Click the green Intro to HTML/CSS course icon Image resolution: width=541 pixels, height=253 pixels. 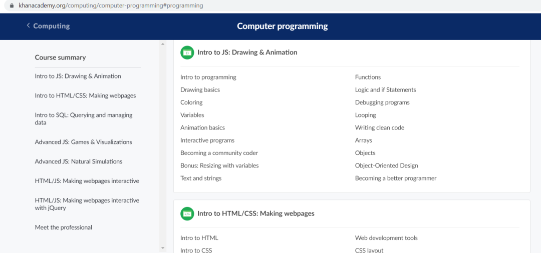[x=187, y=214]
